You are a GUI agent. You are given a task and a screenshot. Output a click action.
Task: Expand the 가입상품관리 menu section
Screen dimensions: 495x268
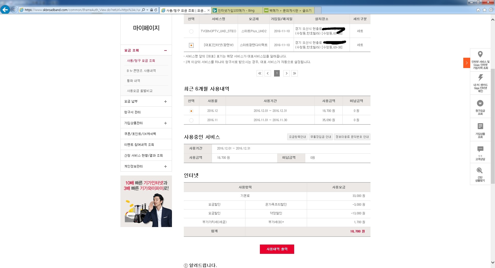[165, 123]
